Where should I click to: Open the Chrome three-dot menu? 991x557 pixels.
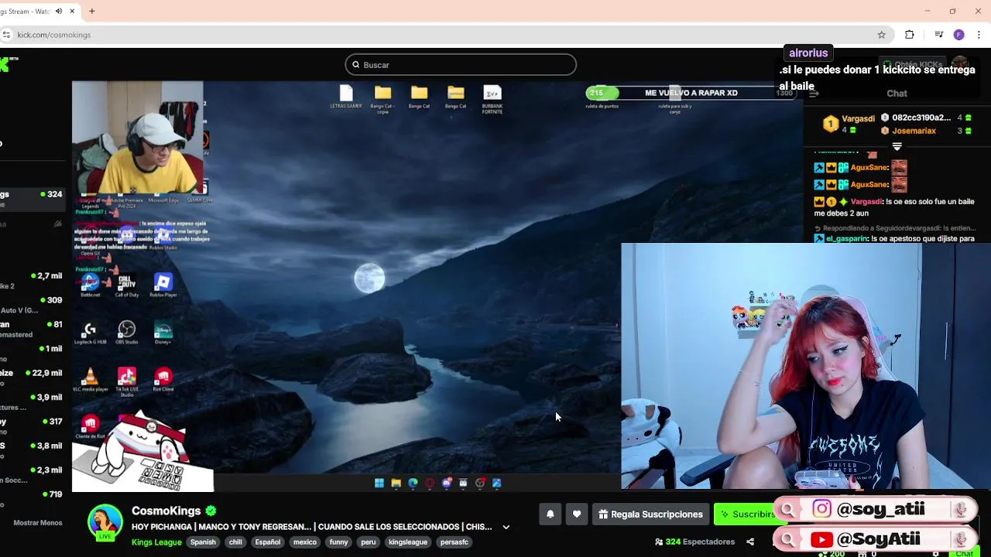click(x=979, y=35)
